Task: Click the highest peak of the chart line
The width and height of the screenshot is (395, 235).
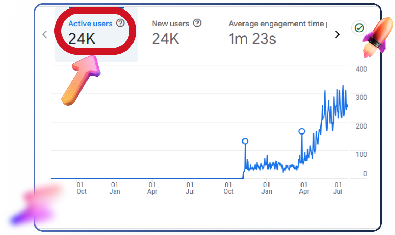Action: tap(343, 86)
